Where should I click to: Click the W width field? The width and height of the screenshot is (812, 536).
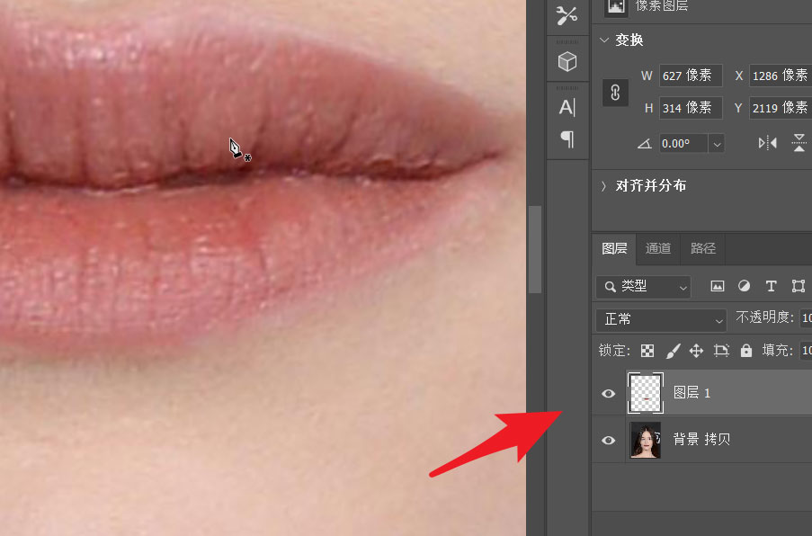pyautogui.click(x=691, y=76)
